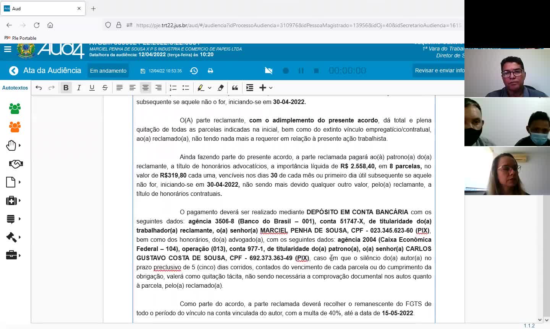
Task: Toggle the crossed-out video camera icon
Action: tap(269, 71)
